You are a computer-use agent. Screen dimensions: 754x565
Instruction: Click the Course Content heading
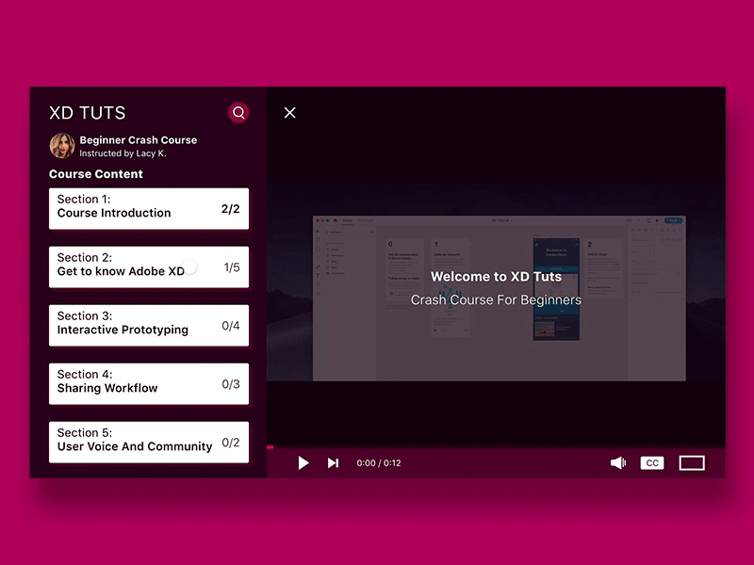95,174
